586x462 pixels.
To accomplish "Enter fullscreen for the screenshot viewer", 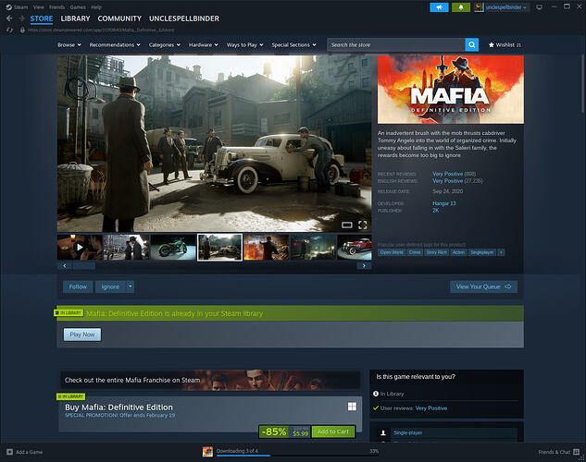I will (x=362, y=225).
